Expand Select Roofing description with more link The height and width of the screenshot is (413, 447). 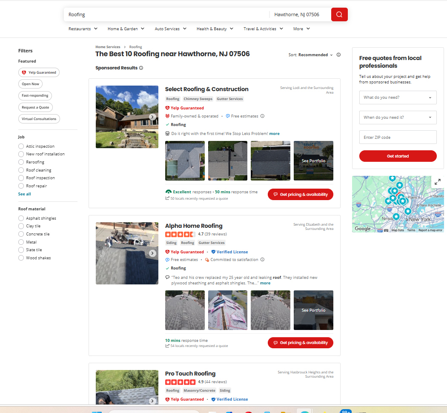point(274,134)
